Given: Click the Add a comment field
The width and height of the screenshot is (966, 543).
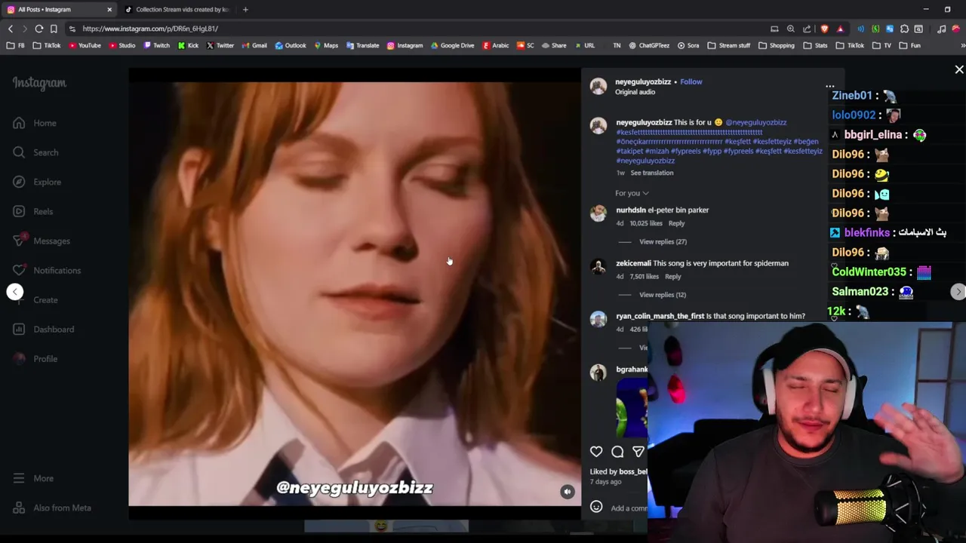Looking at the screenshot, I should pos(629,508).
